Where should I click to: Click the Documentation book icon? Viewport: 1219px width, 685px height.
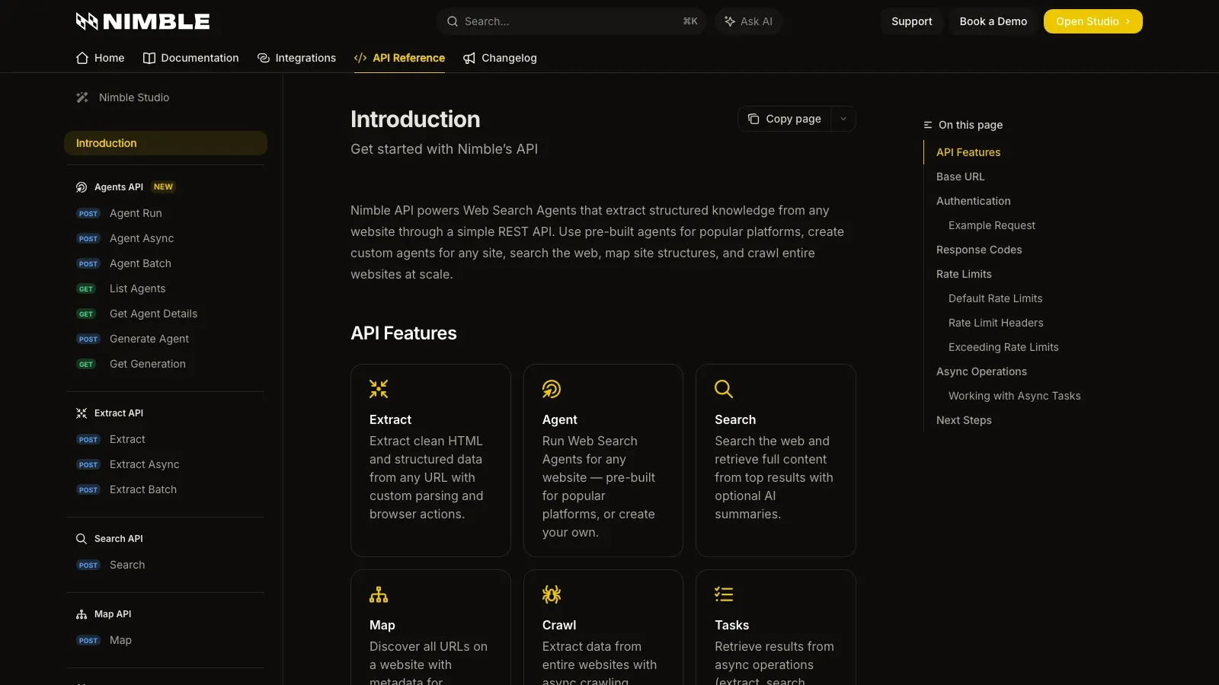(x=149, y=58)
